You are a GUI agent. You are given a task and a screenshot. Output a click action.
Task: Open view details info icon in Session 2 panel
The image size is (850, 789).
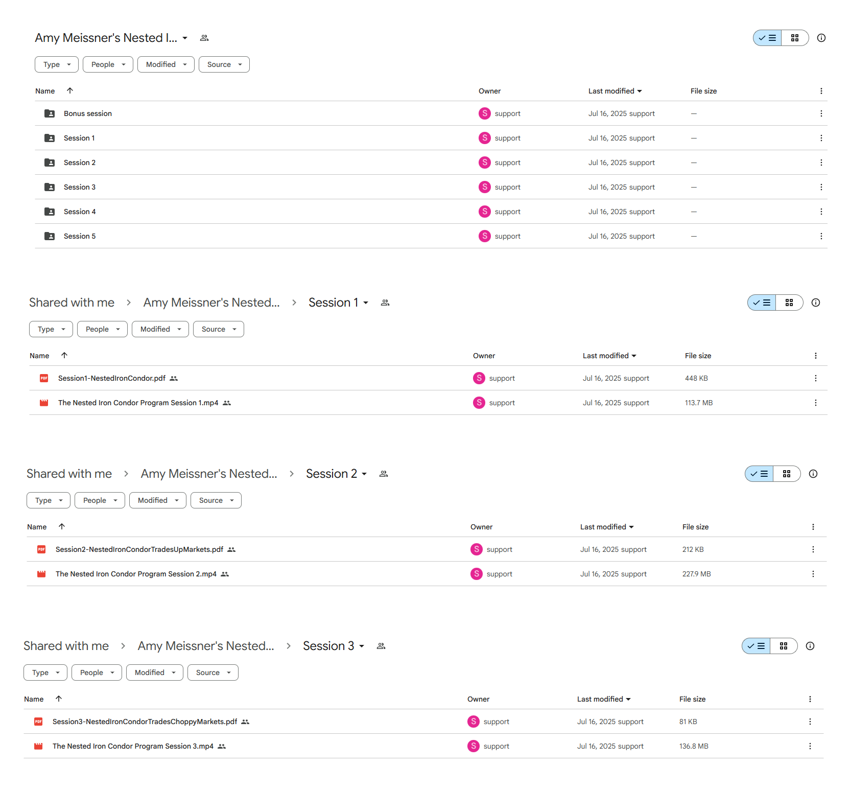[x=813, y=474]
